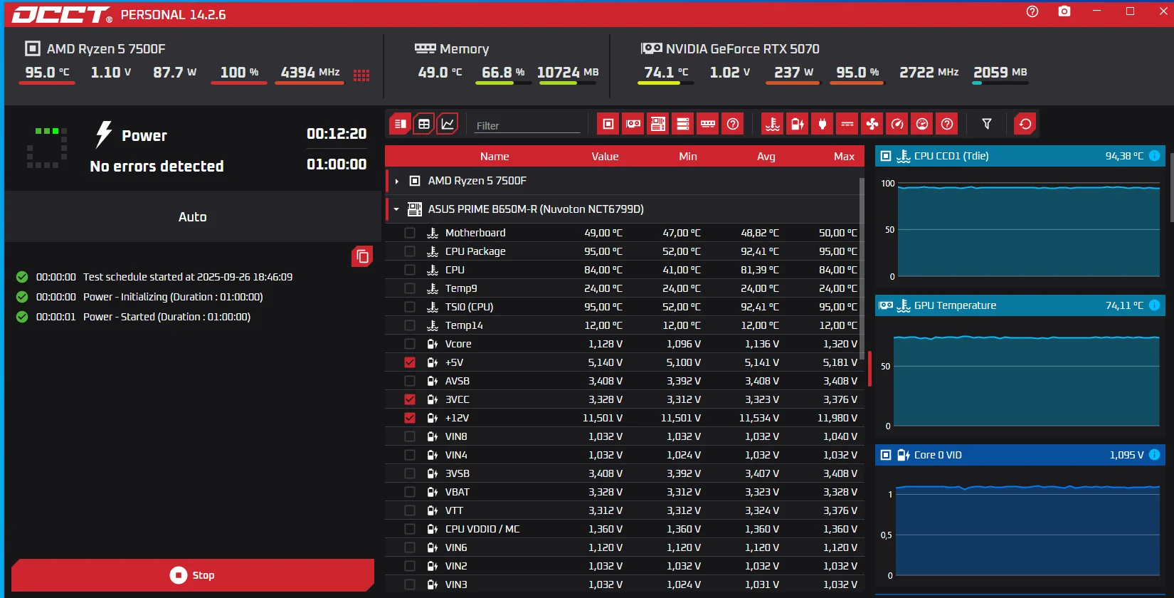Toggle the power plug sensor filter
The image size is (1174, 598).
[x=823, y=124]
